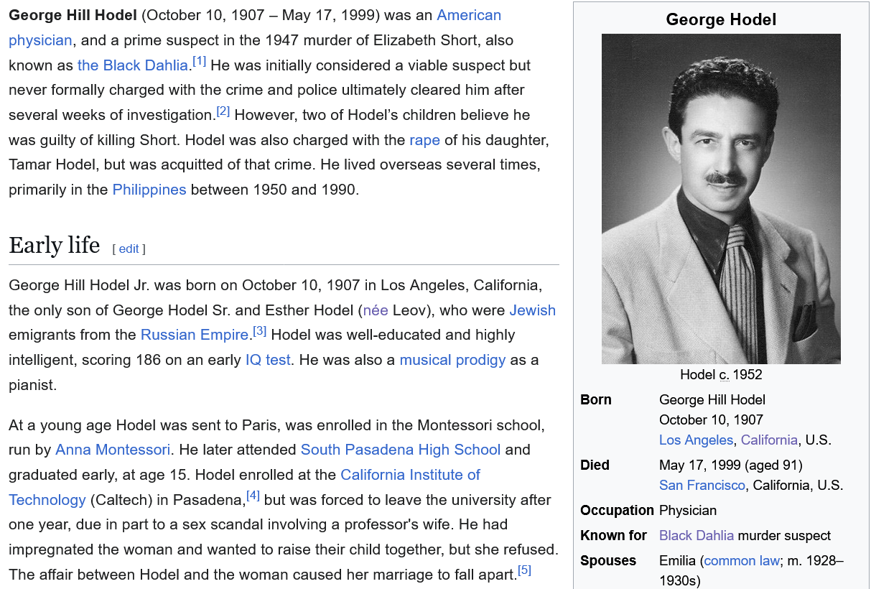Open Black Dahlia link in Known for row
This screenshot has height=589, width=871.
click(697, 536)
